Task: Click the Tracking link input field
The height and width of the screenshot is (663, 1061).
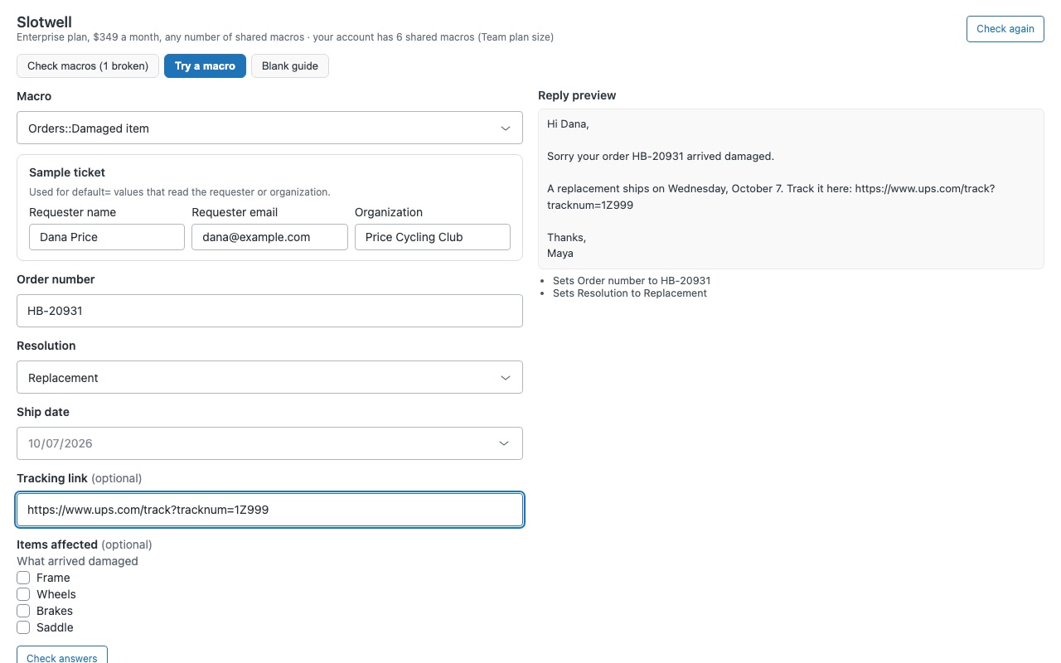Action: 269,510
